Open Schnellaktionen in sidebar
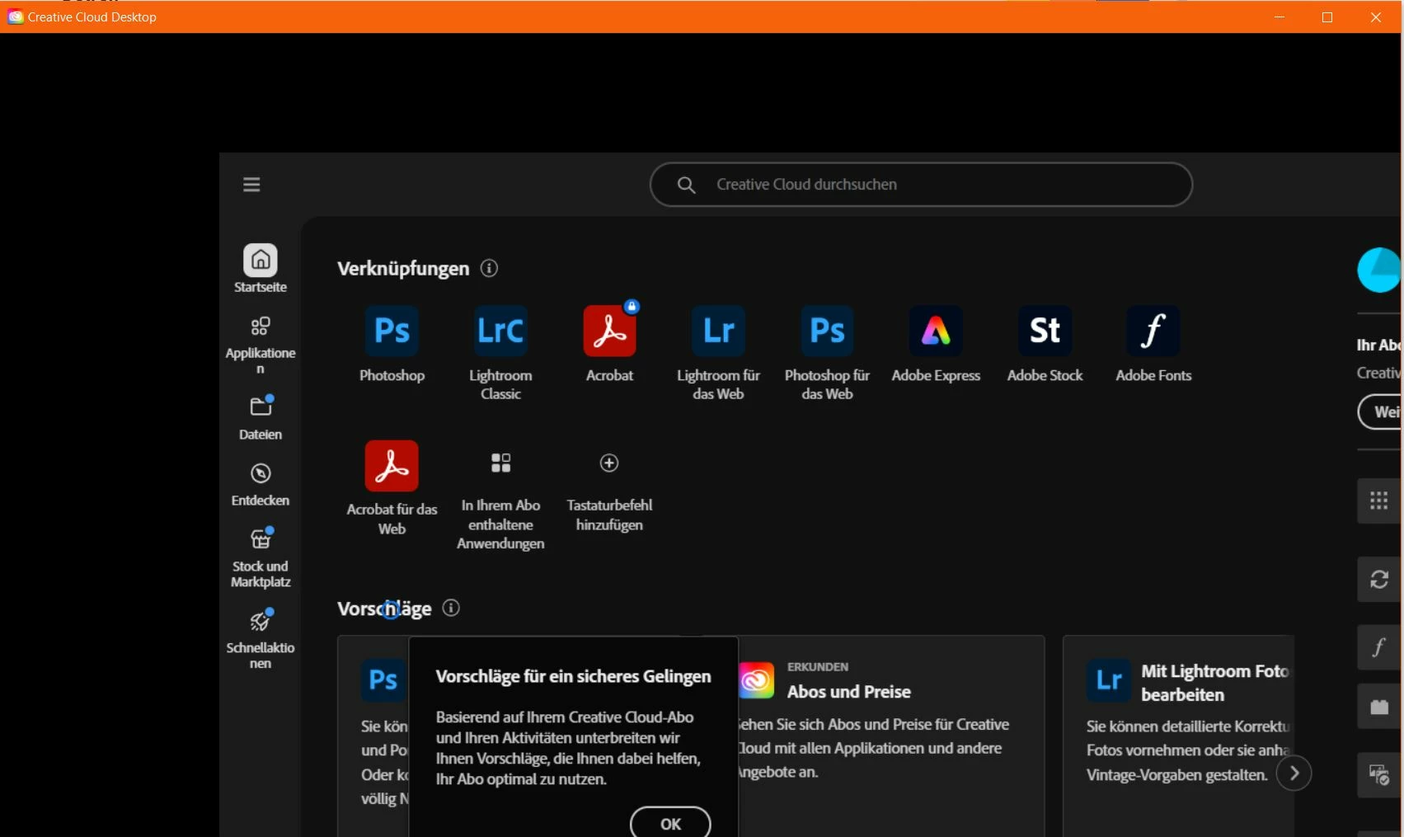Viewport: 1404px width, 837px height. pos(261,639)
